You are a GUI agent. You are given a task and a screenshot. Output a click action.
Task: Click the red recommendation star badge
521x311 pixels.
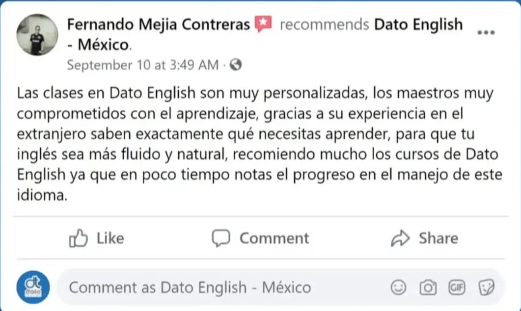point(263,24)
